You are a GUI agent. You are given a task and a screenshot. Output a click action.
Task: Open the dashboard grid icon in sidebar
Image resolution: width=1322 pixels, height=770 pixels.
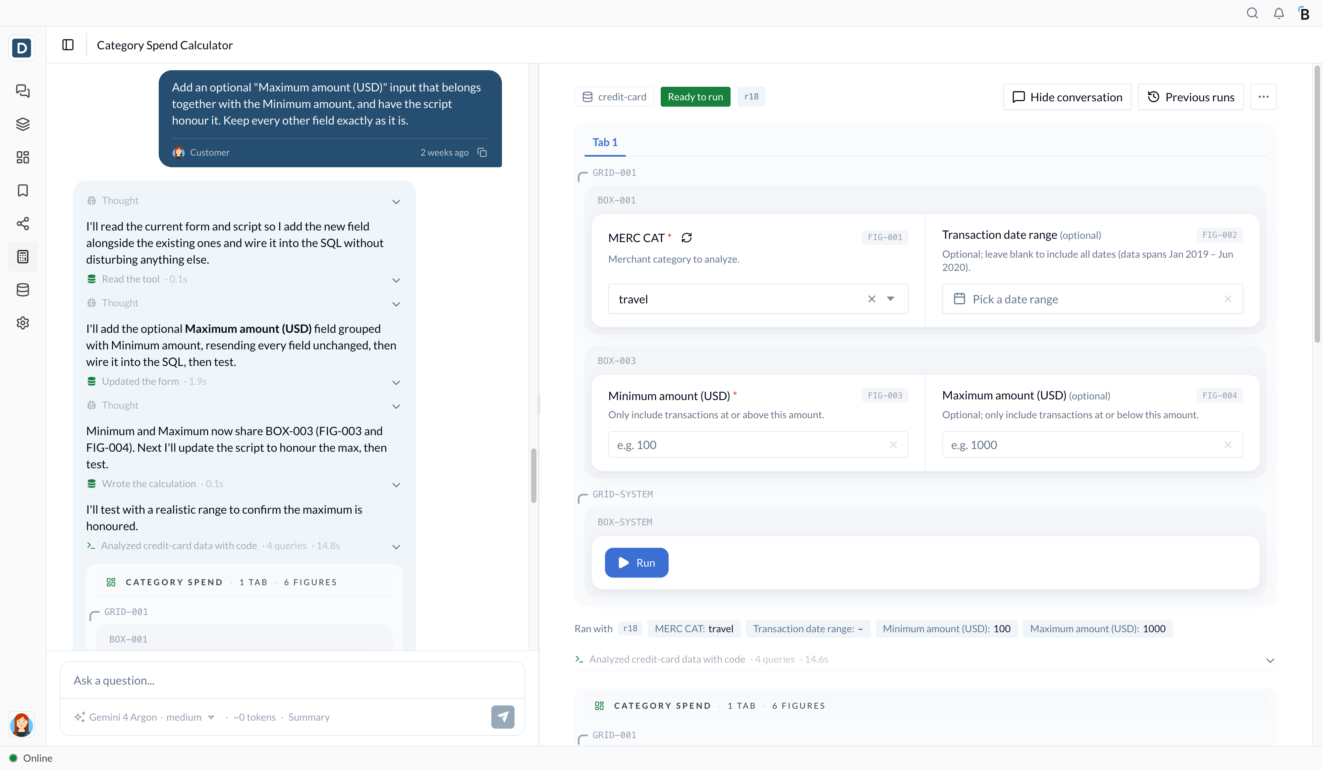point(23,157)
